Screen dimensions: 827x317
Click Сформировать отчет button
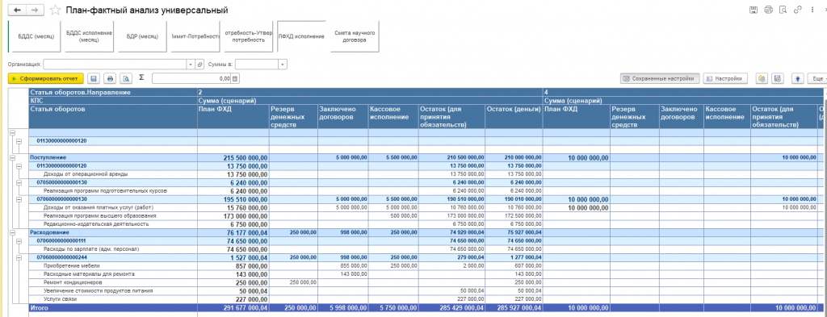[46, 78]
